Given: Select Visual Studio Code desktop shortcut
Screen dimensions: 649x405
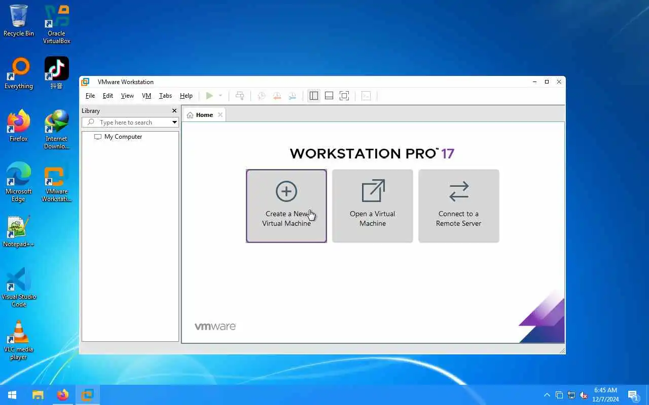Looking at the screenshot, I should pyautogui.click(x=19, y=288).
